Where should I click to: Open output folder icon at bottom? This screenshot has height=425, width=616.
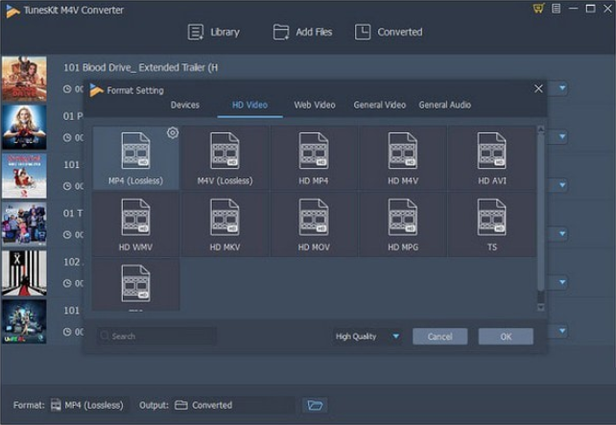pos(315,406)
